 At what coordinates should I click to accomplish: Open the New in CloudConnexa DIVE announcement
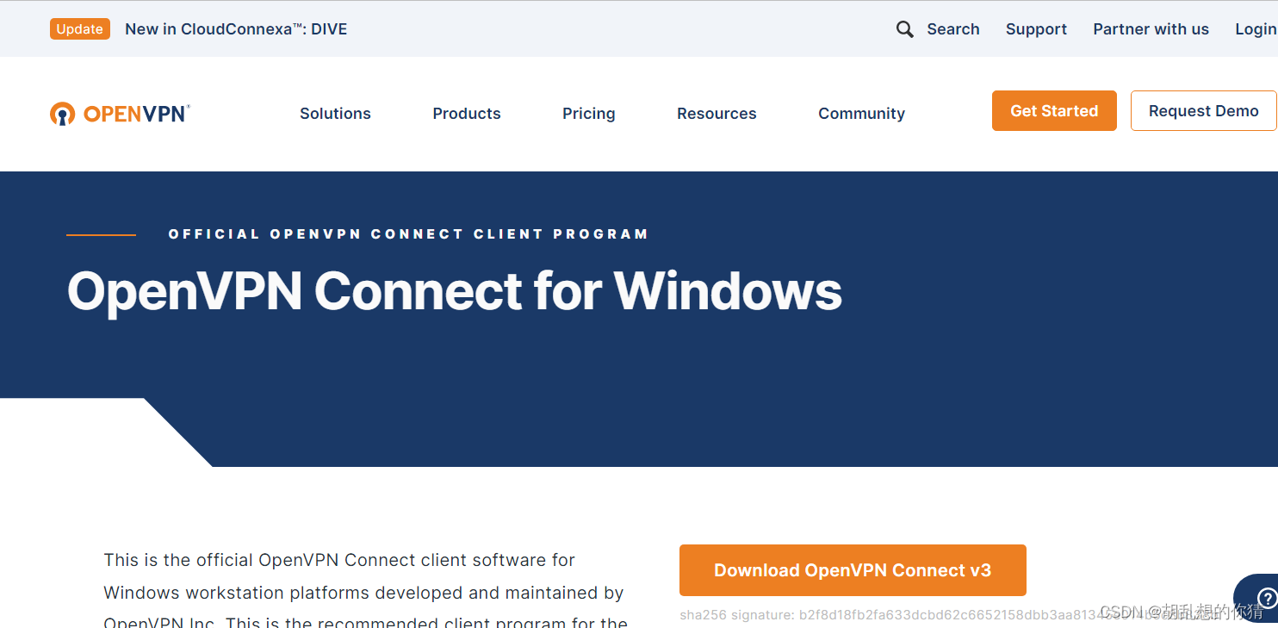point(236,29)
